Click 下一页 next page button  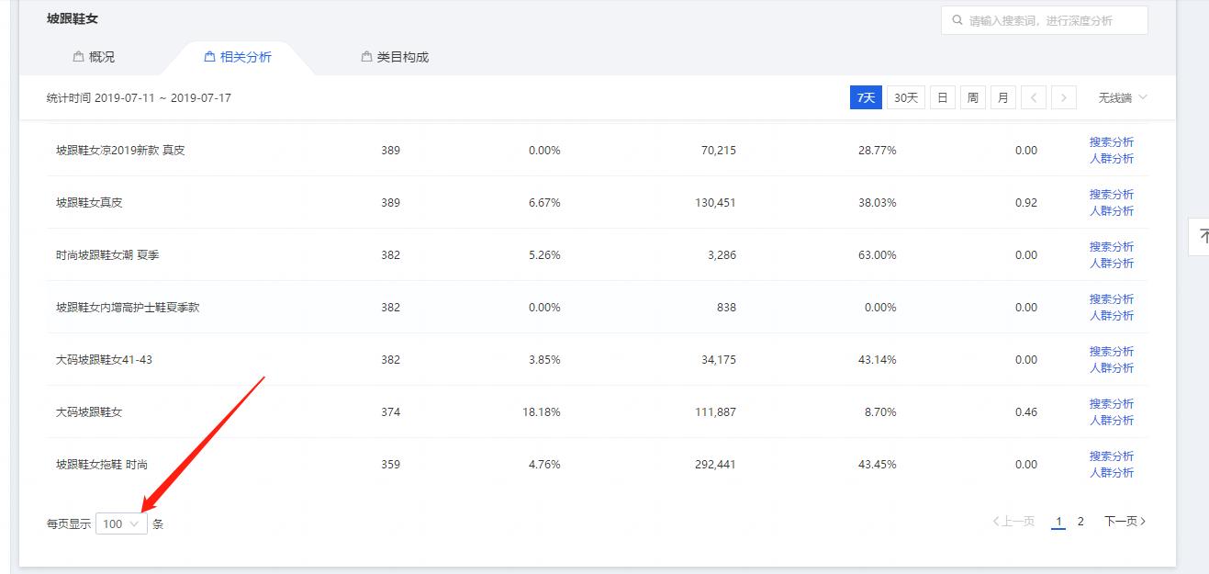point(1124,522)
